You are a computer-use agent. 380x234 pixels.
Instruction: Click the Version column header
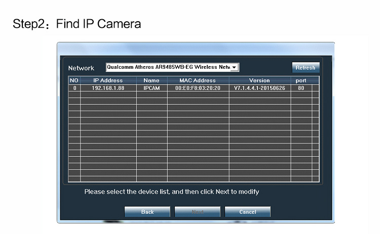[259, 80]
